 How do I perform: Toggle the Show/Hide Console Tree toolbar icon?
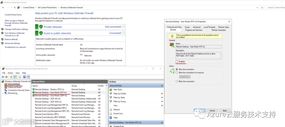15,77
